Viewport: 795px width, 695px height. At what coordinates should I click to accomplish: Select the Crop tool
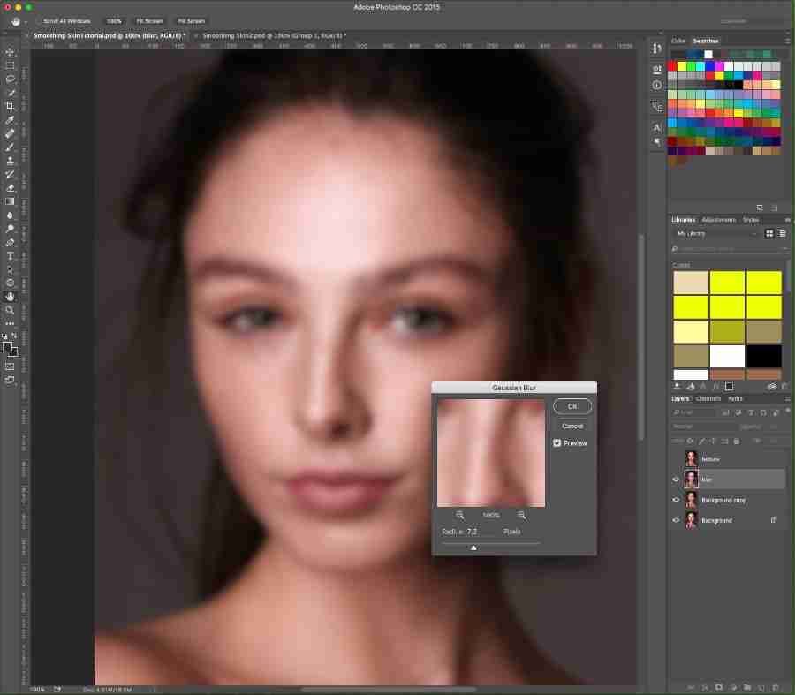click(x=10, y=107)
